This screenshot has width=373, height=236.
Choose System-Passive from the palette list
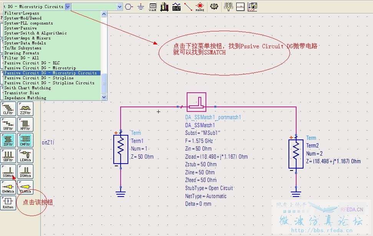52,28
